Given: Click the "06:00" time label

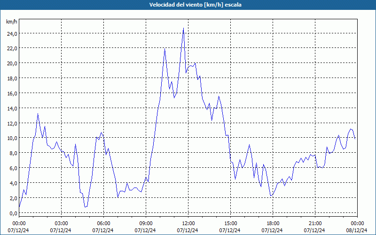Looking at the screenshot, I should (103, 224).
